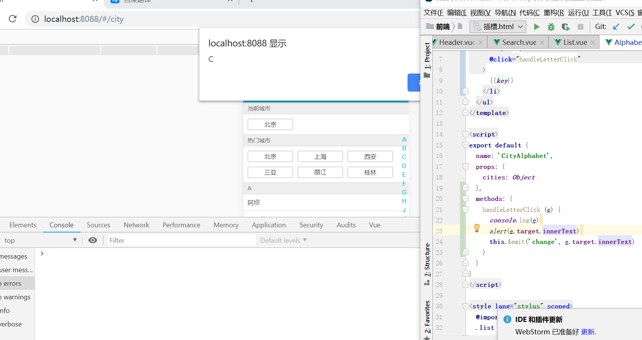Screen dimensions: 642x340
Task: Focus the console Filter field
Action: [x=181, y=240]
